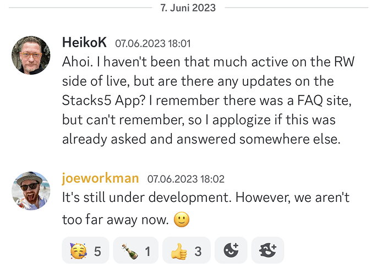Open joeworkman's avatar with the hat
This screenshot has height=275, width=377.
(31, 191)
